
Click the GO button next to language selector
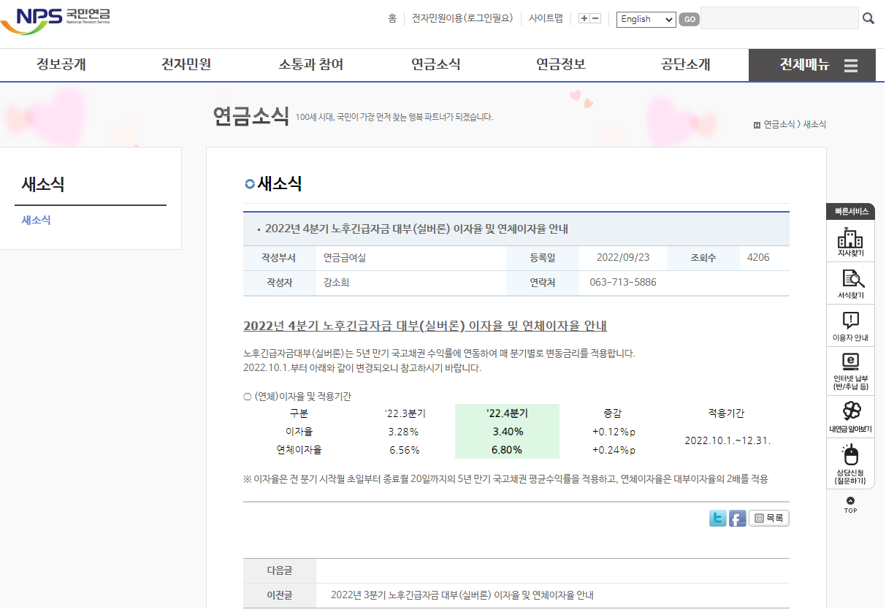687,20
